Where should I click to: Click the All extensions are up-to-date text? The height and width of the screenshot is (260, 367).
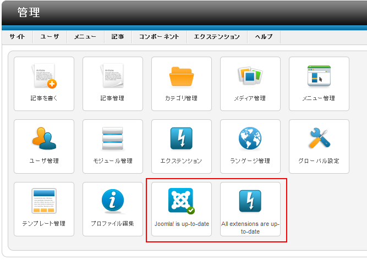coord(250,228)
